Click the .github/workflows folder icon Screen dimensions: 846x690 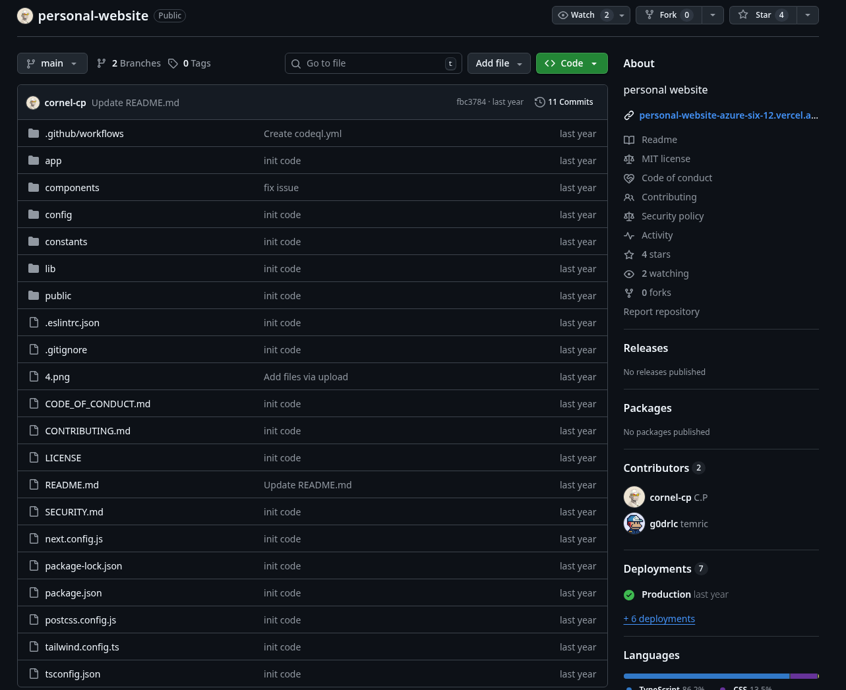34,134
